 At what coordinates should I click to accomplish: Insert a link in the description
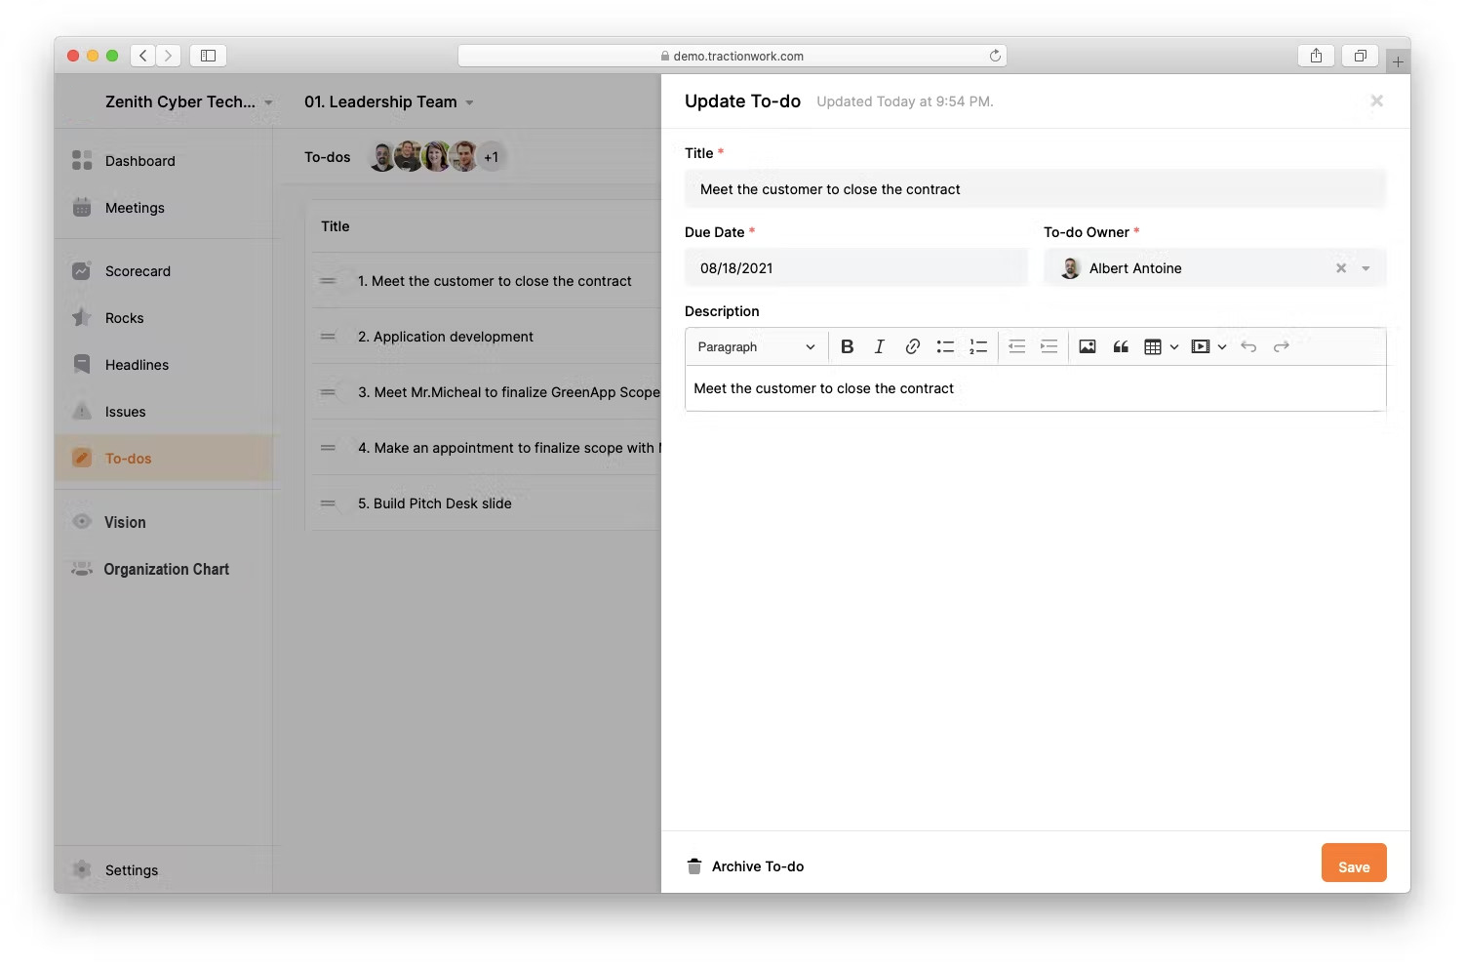tap(912, 346)
